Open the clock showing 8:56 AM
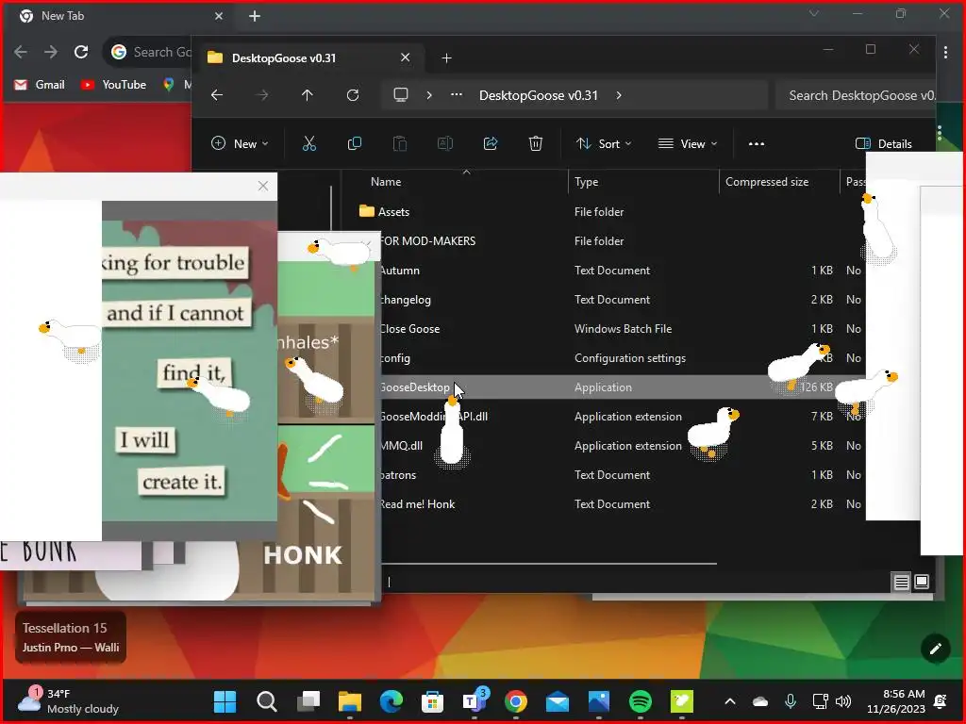The height and width of the screenshot is (724, 966). 896,701
